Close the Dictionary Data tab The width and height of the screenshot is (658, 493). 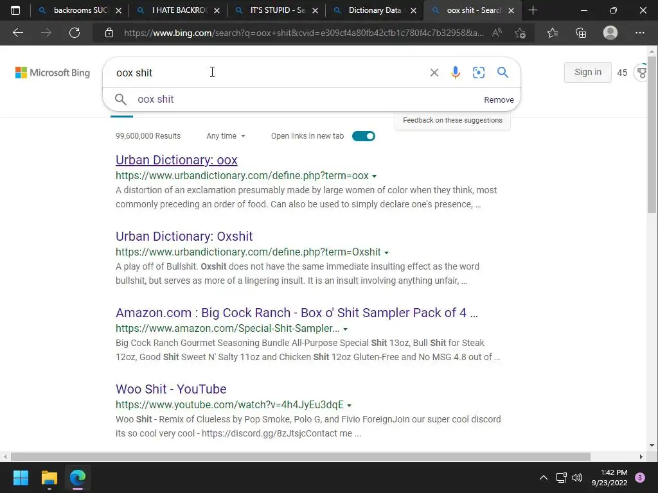pos(413,10)
